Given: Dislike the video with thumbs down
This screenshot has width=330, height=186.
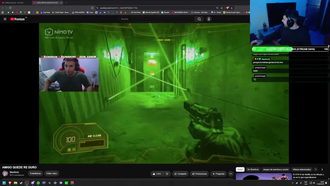Looking at the screenshot, I should (167, 174).
